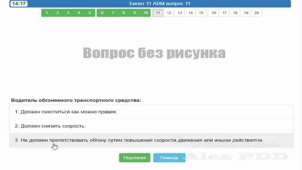Select current question 11 tab

(158, 13)
